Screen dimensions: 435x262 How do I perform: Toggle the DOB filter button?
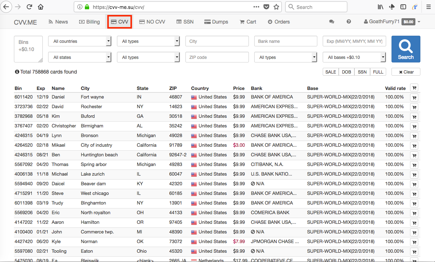tap(347, 72)
